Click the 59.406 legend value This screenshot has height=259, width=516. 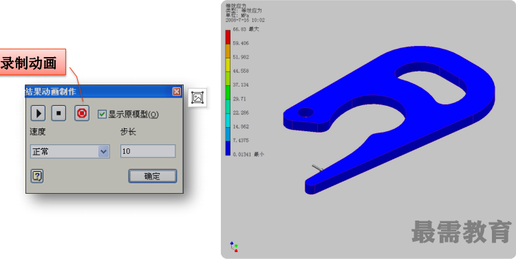tap(241, 43)
